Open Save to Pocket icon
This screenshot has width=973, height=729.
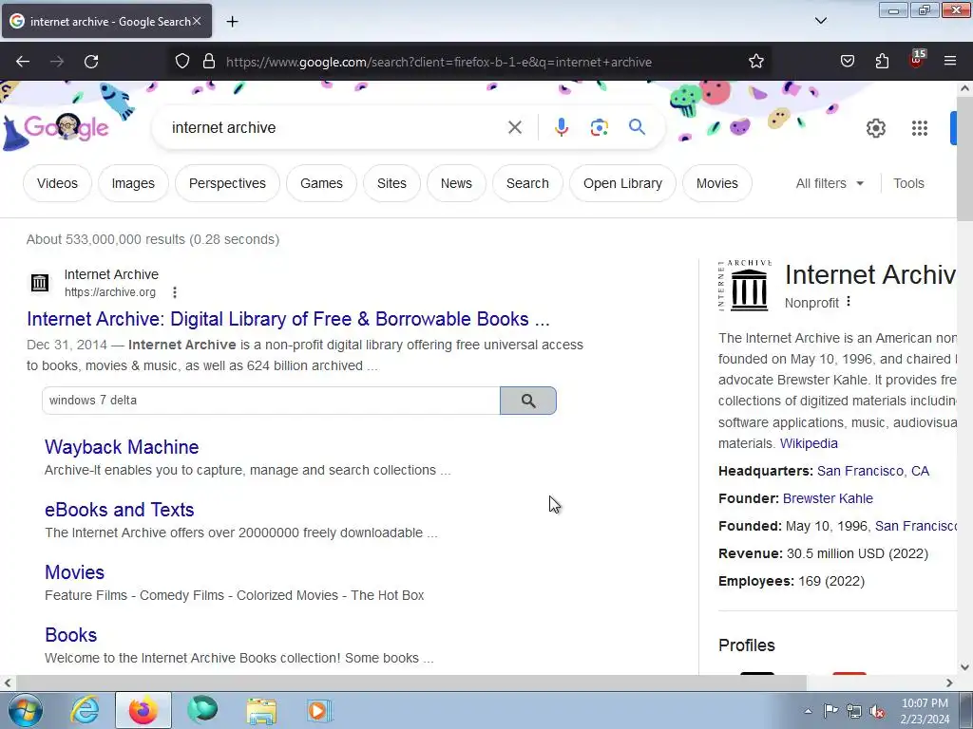[x=847, y=62]
